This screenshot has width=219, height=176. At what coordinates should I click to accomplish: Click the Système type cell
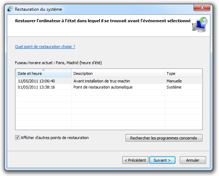pos(174,87)
